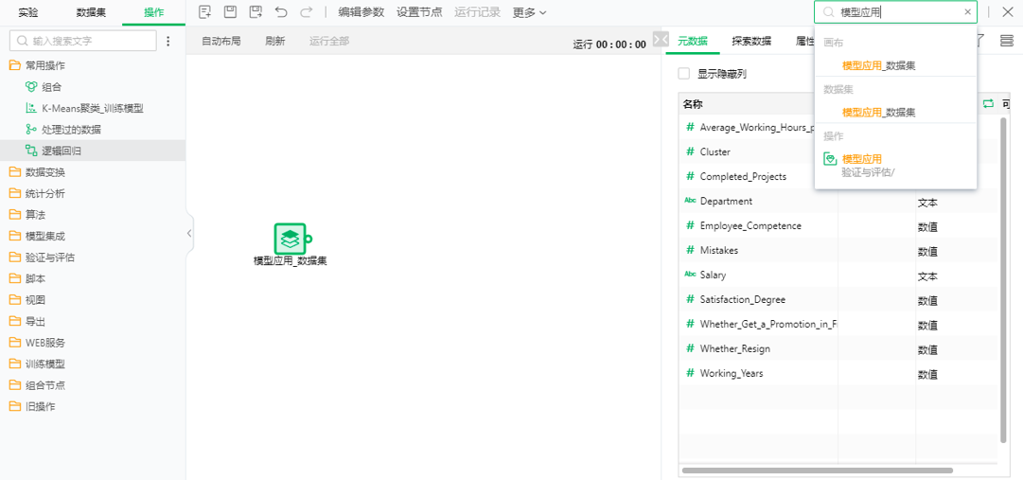The width and height of the screenshot is (1023, 480).
Task: Click the green swap icon in the table header
Action: [988, 103]
